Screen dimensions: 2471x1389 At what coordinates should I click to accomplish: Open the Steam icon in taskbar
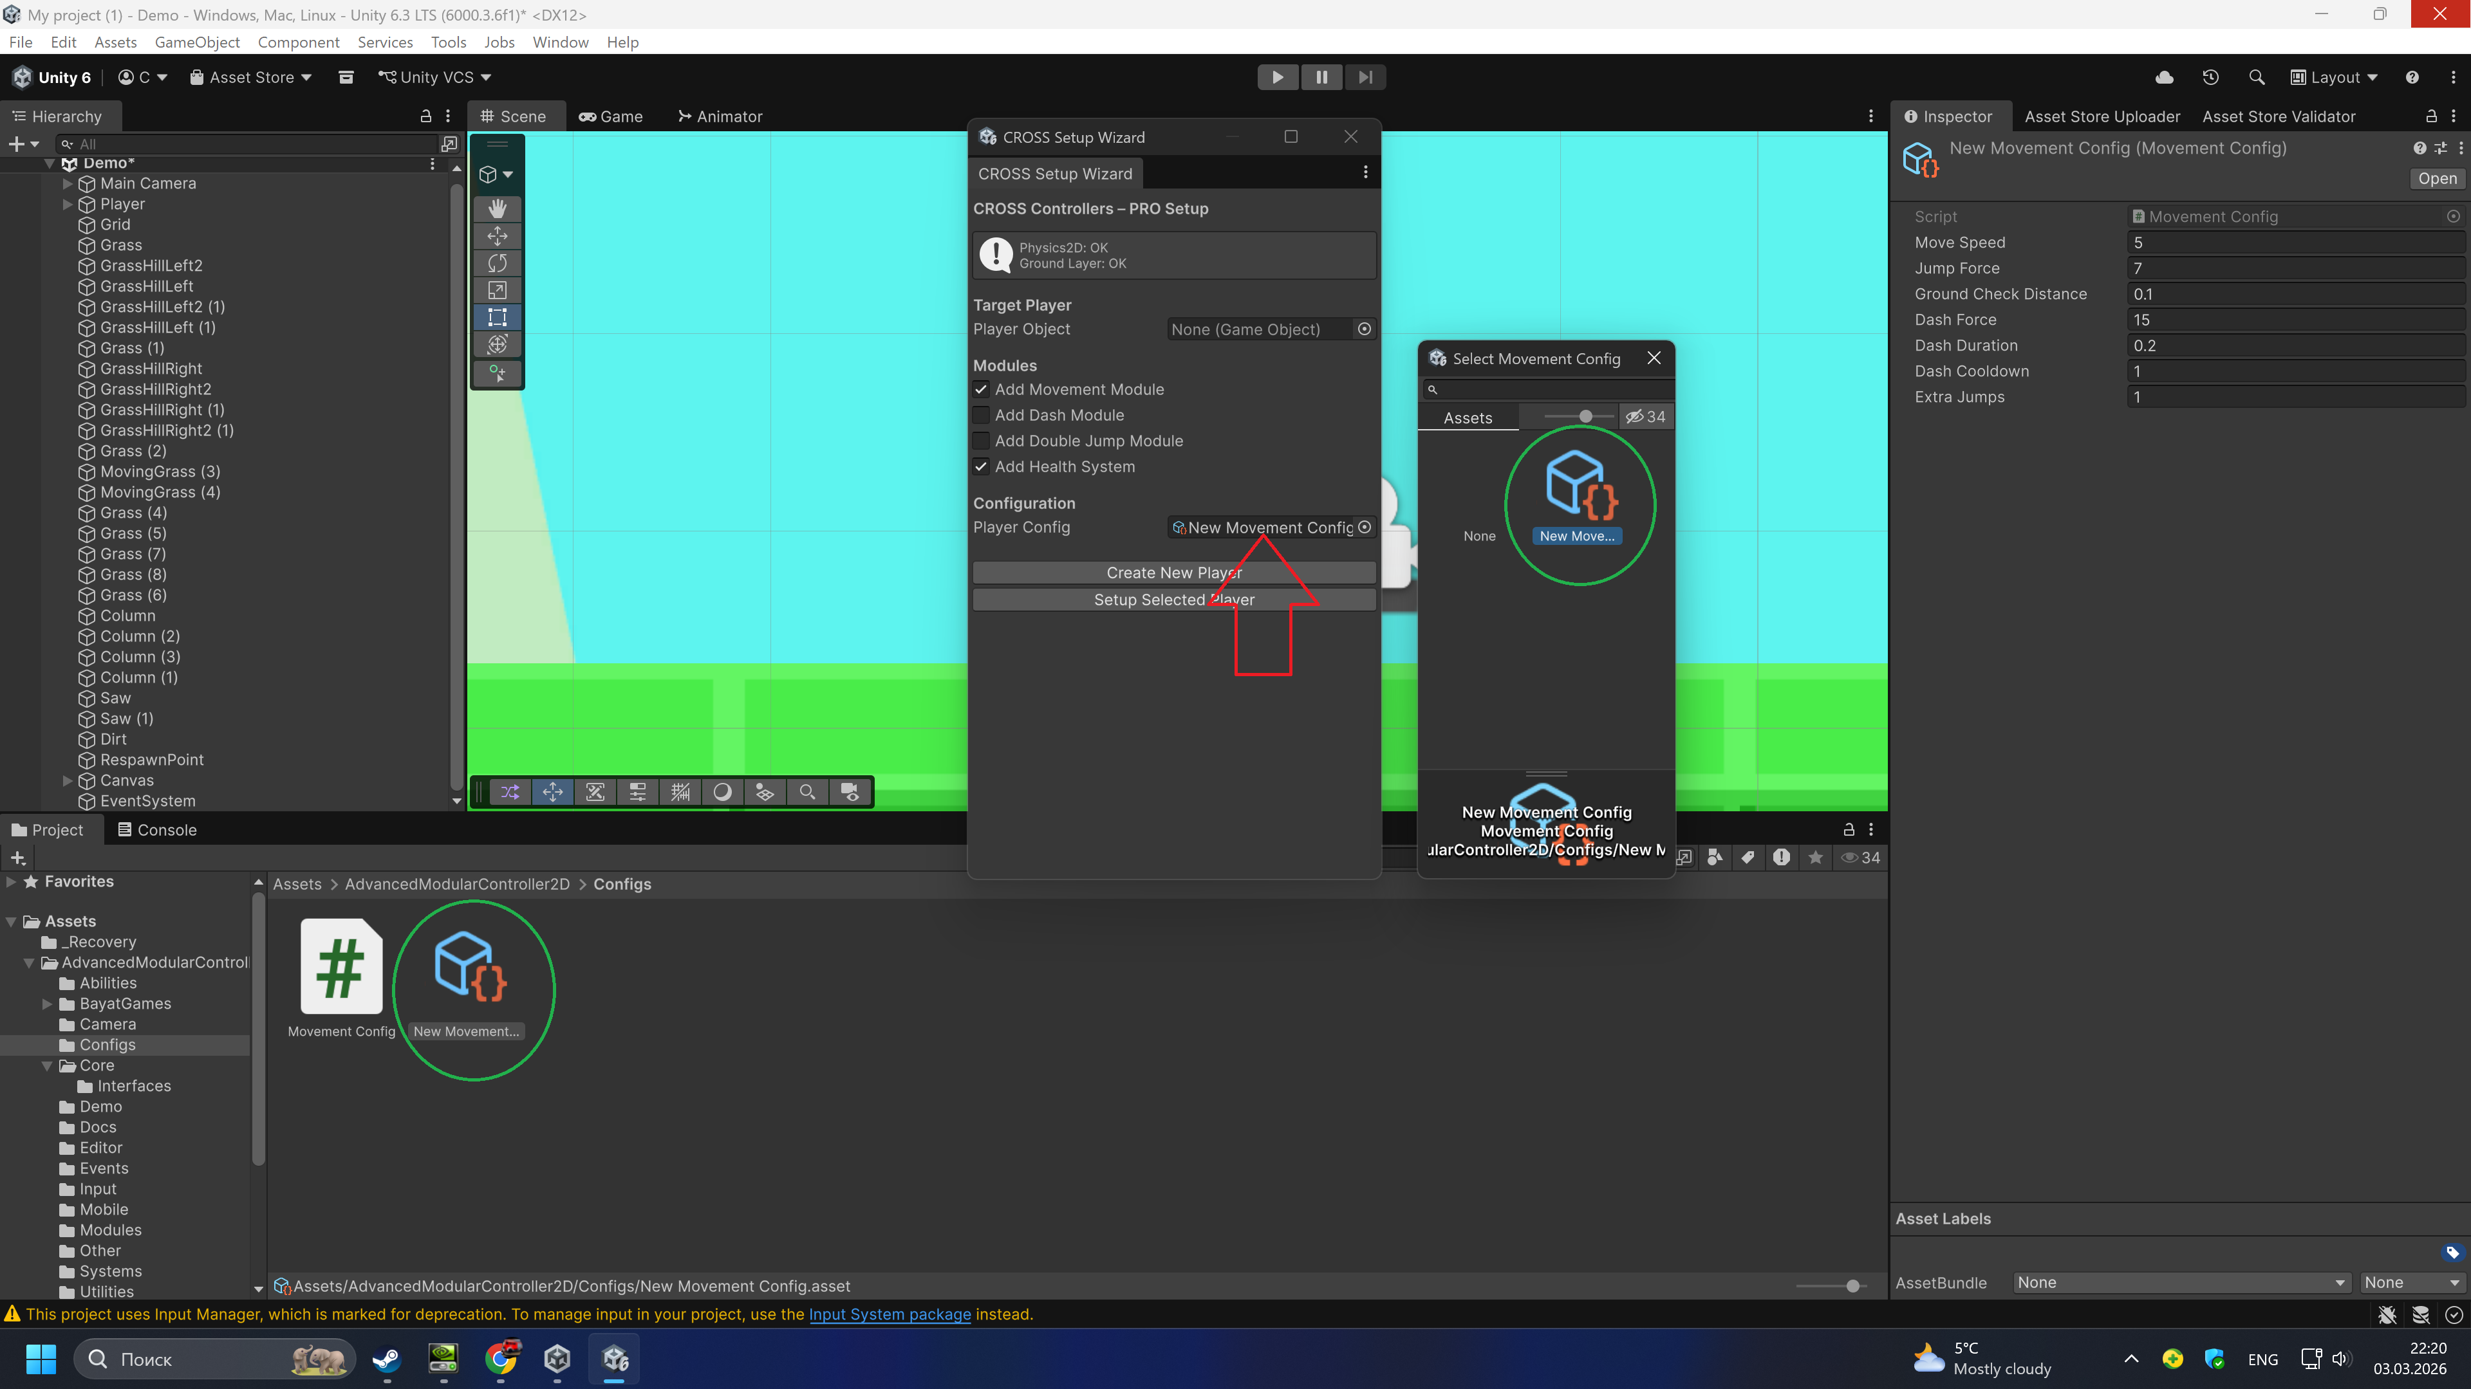(x=387, y=1359)
